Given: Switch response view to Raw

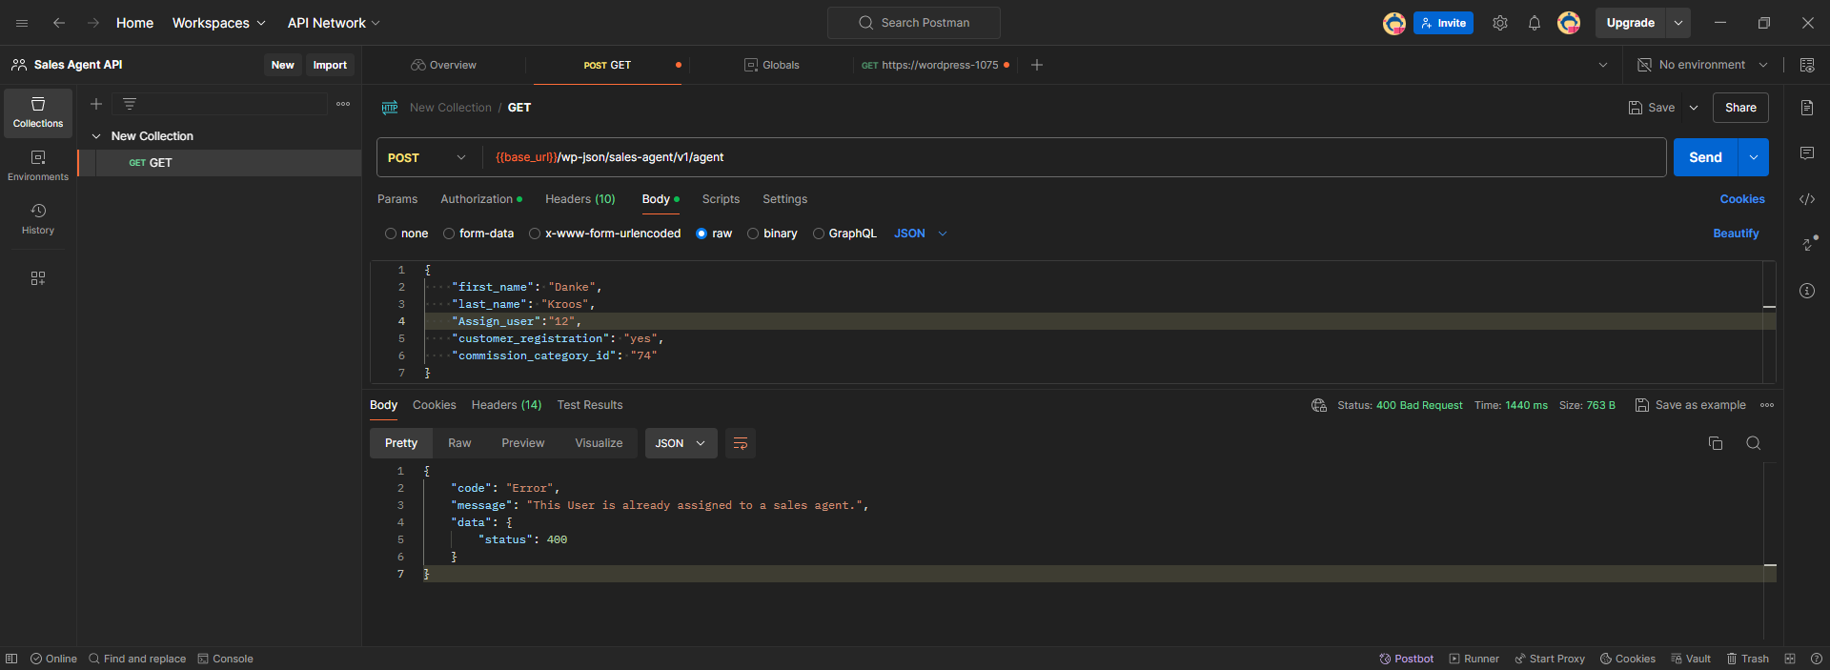Looking at the screenshot, I should (459, 443).
